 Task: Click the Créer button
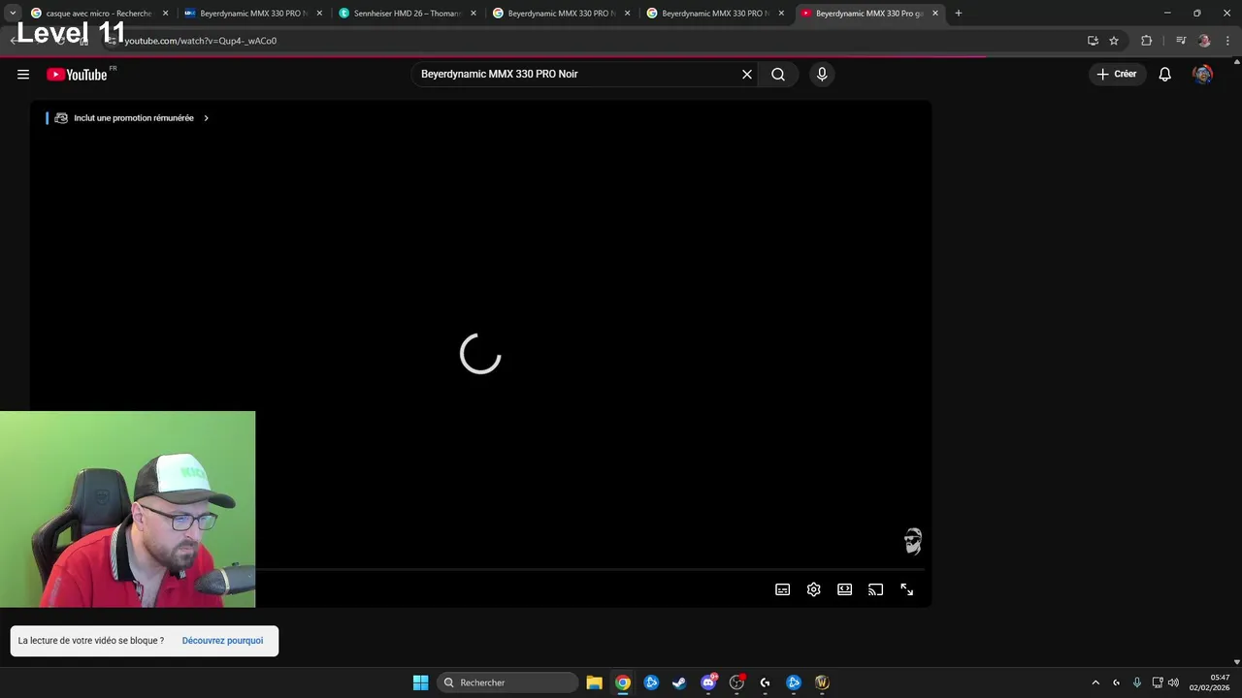pos(1117,75)
